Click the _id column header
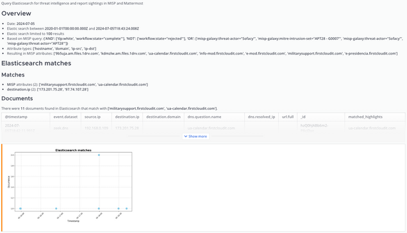This screenshot has height=233, width=407. coord(303,117)
